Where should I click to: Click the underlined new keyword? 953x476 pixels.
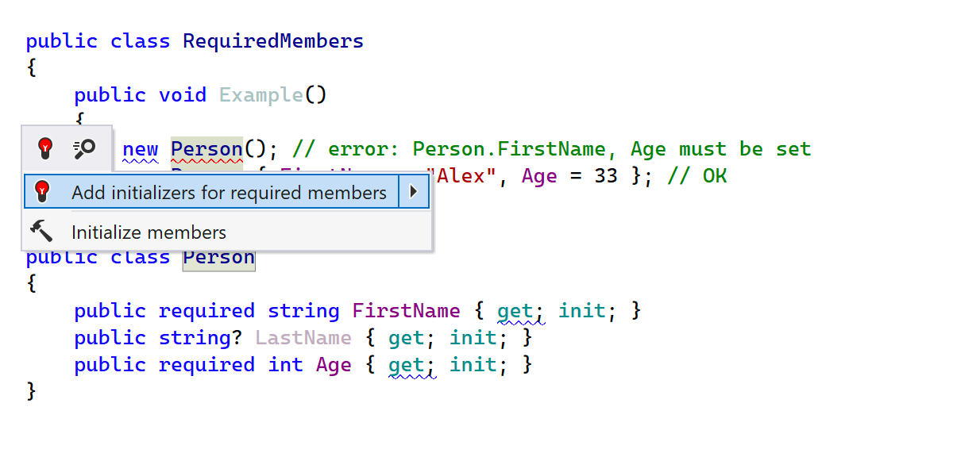[x=141, y=149]
